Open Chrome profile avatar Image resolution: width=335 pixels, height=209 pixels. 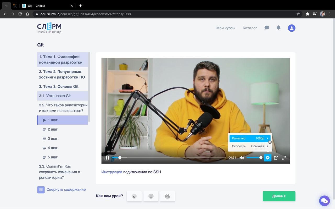(x=322, y=14)
